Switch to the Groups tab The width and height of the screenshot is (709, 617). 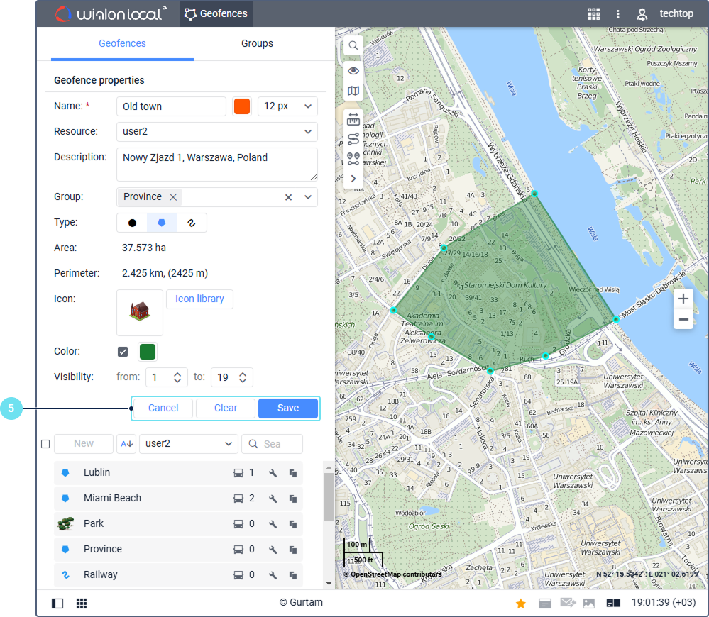(257, 43)
